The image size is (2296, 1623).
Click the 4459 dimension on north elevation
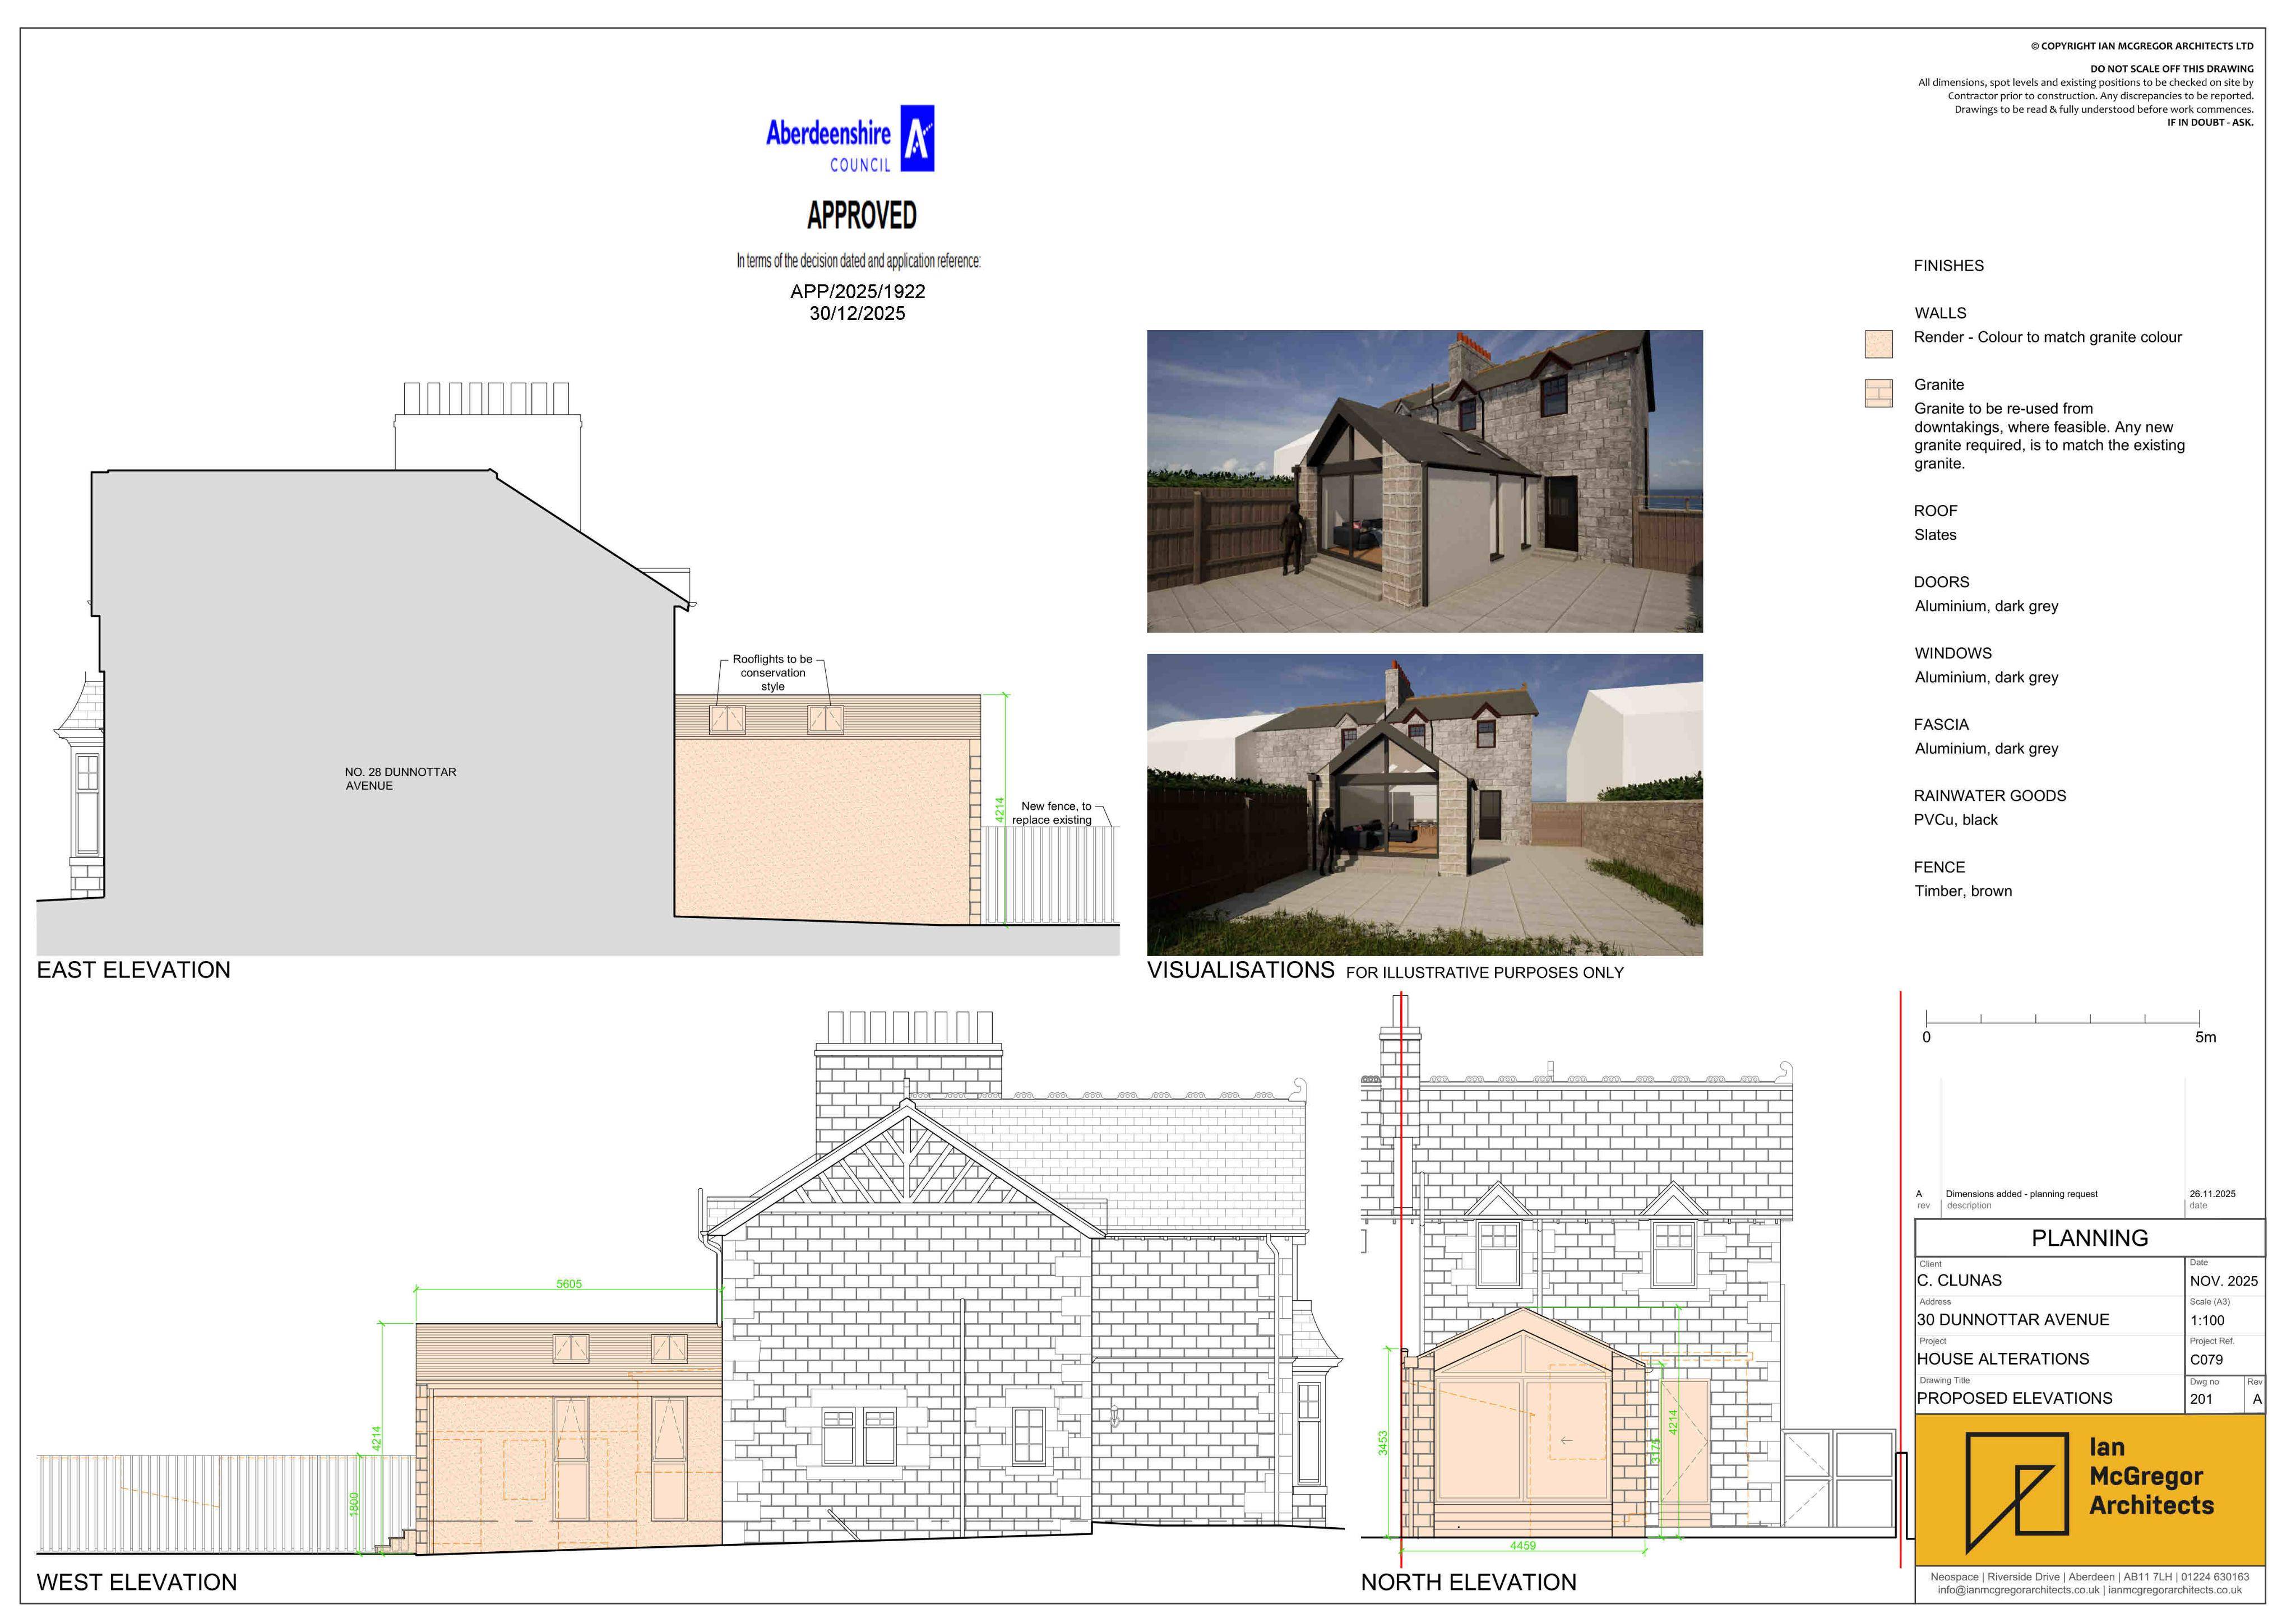(x=1522, y=1546)
